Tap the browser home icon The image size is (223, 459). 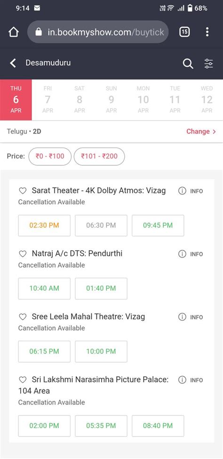tap(14, 32)
